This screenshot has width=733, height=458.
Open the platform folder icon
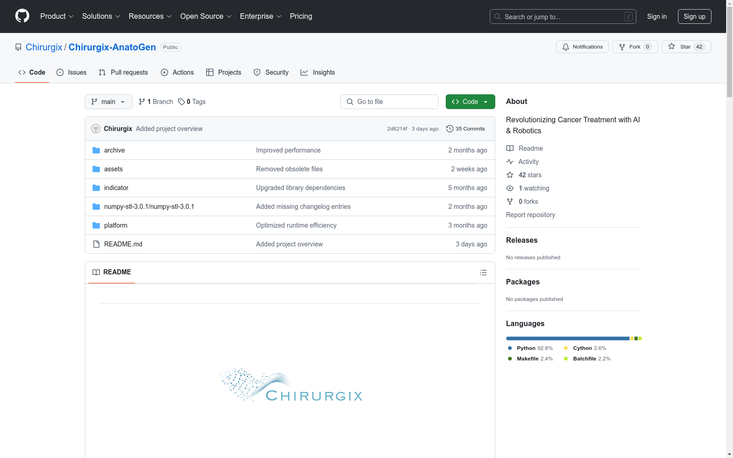(x=96, y=225)
